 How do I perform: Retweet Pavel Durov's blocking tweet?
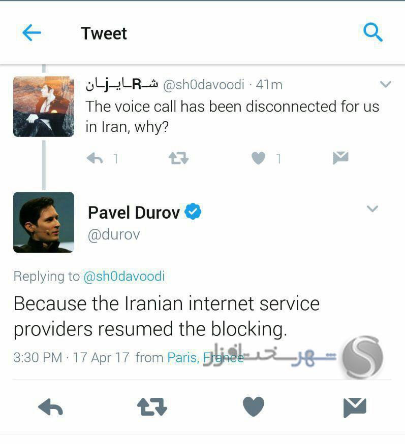152,407
